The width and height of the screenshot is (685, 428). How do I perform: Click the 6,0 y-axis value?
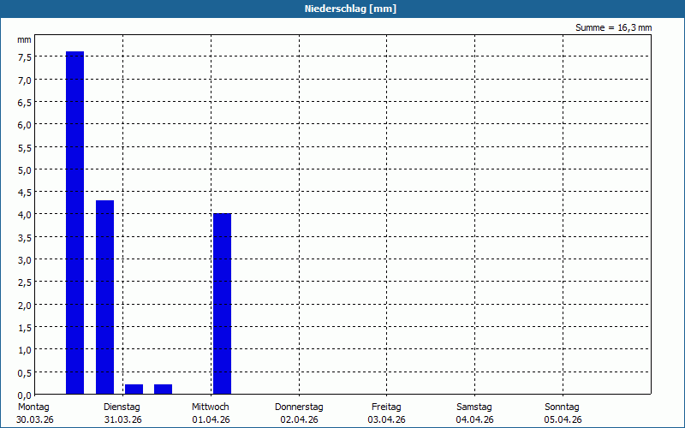click(x=25, y=125)
